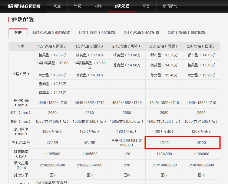Click 4G15B under 1.5T汽油(四驱)
The width and height of the screenshot is (228, 184).
point(90,143)
